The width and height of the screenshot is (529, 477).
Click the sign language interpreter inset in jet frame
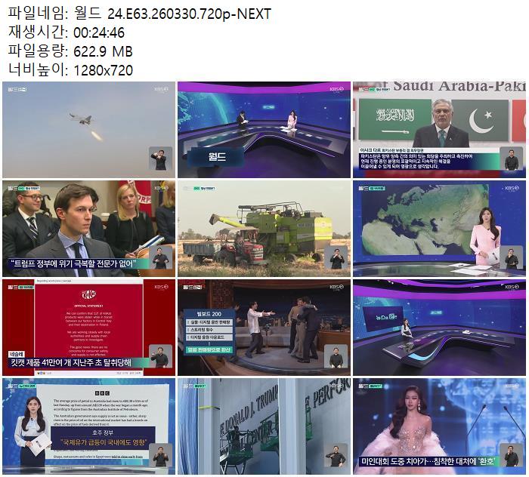[160, 160]
